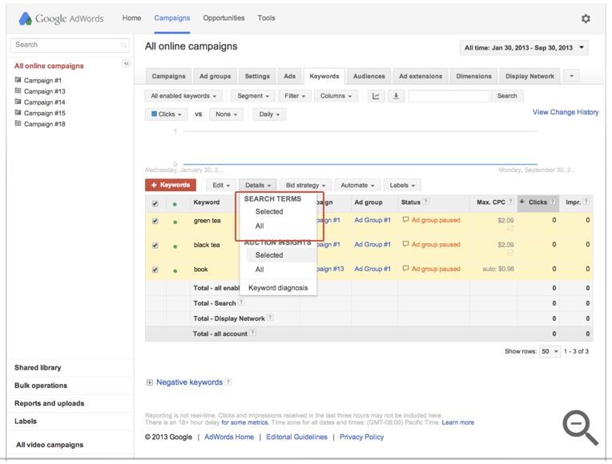Image resolution: width=612 pixels, height=464 pixels.
Task: Open the Segment dropdown
Action: [253, 96]
